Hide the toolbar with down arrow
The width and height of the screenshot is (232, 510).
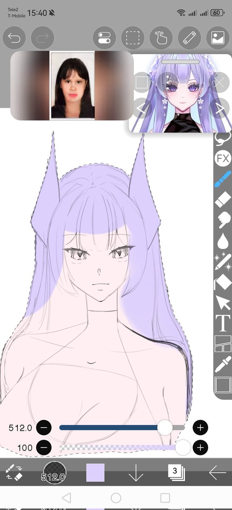pos(136,473)
